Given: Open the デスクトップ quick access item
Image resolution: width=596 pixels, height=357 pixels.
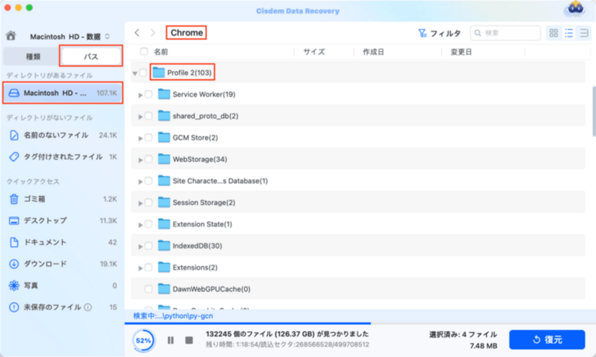Looking at the screenshot, I should pyautogui.click(x=63, y=221).
